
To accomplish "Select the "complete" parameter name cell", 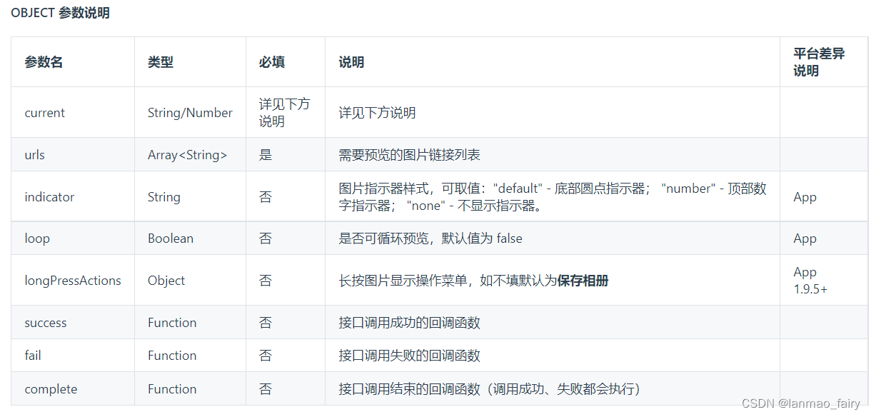I will pos(51,389).
